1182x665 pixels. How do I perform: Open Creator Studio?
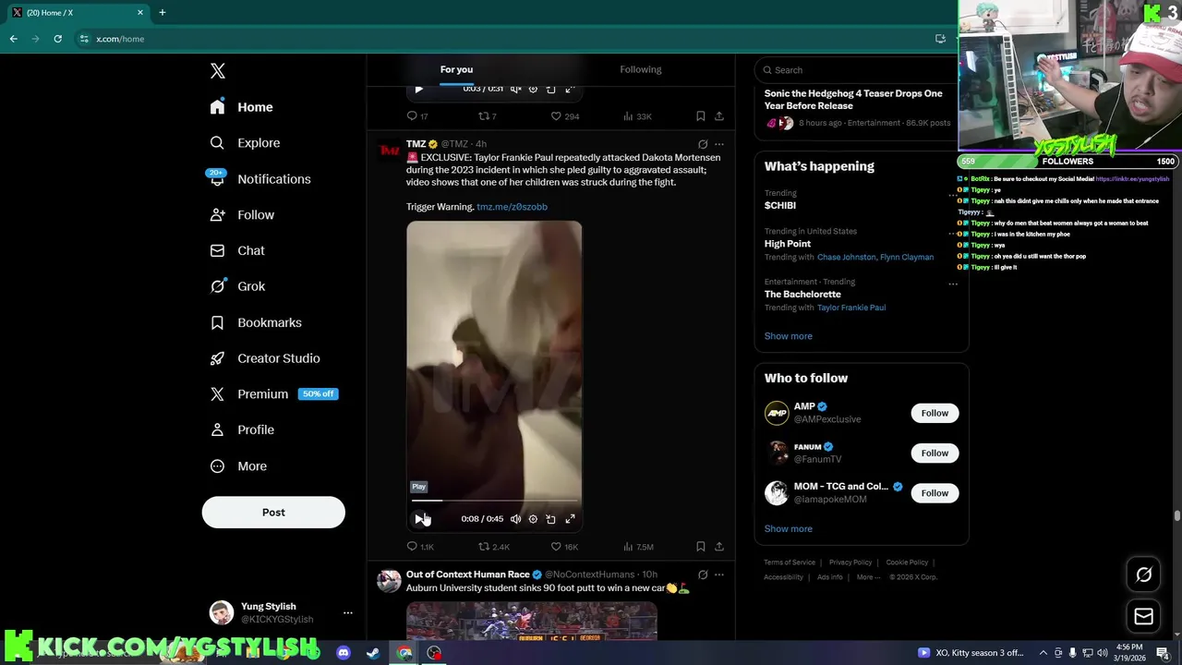click(265, 358)
